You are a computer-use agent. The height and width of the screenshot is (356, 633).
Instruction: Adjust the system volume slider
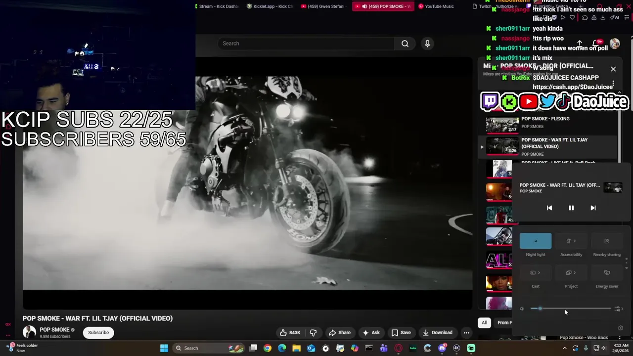click(x=571, y=309)
